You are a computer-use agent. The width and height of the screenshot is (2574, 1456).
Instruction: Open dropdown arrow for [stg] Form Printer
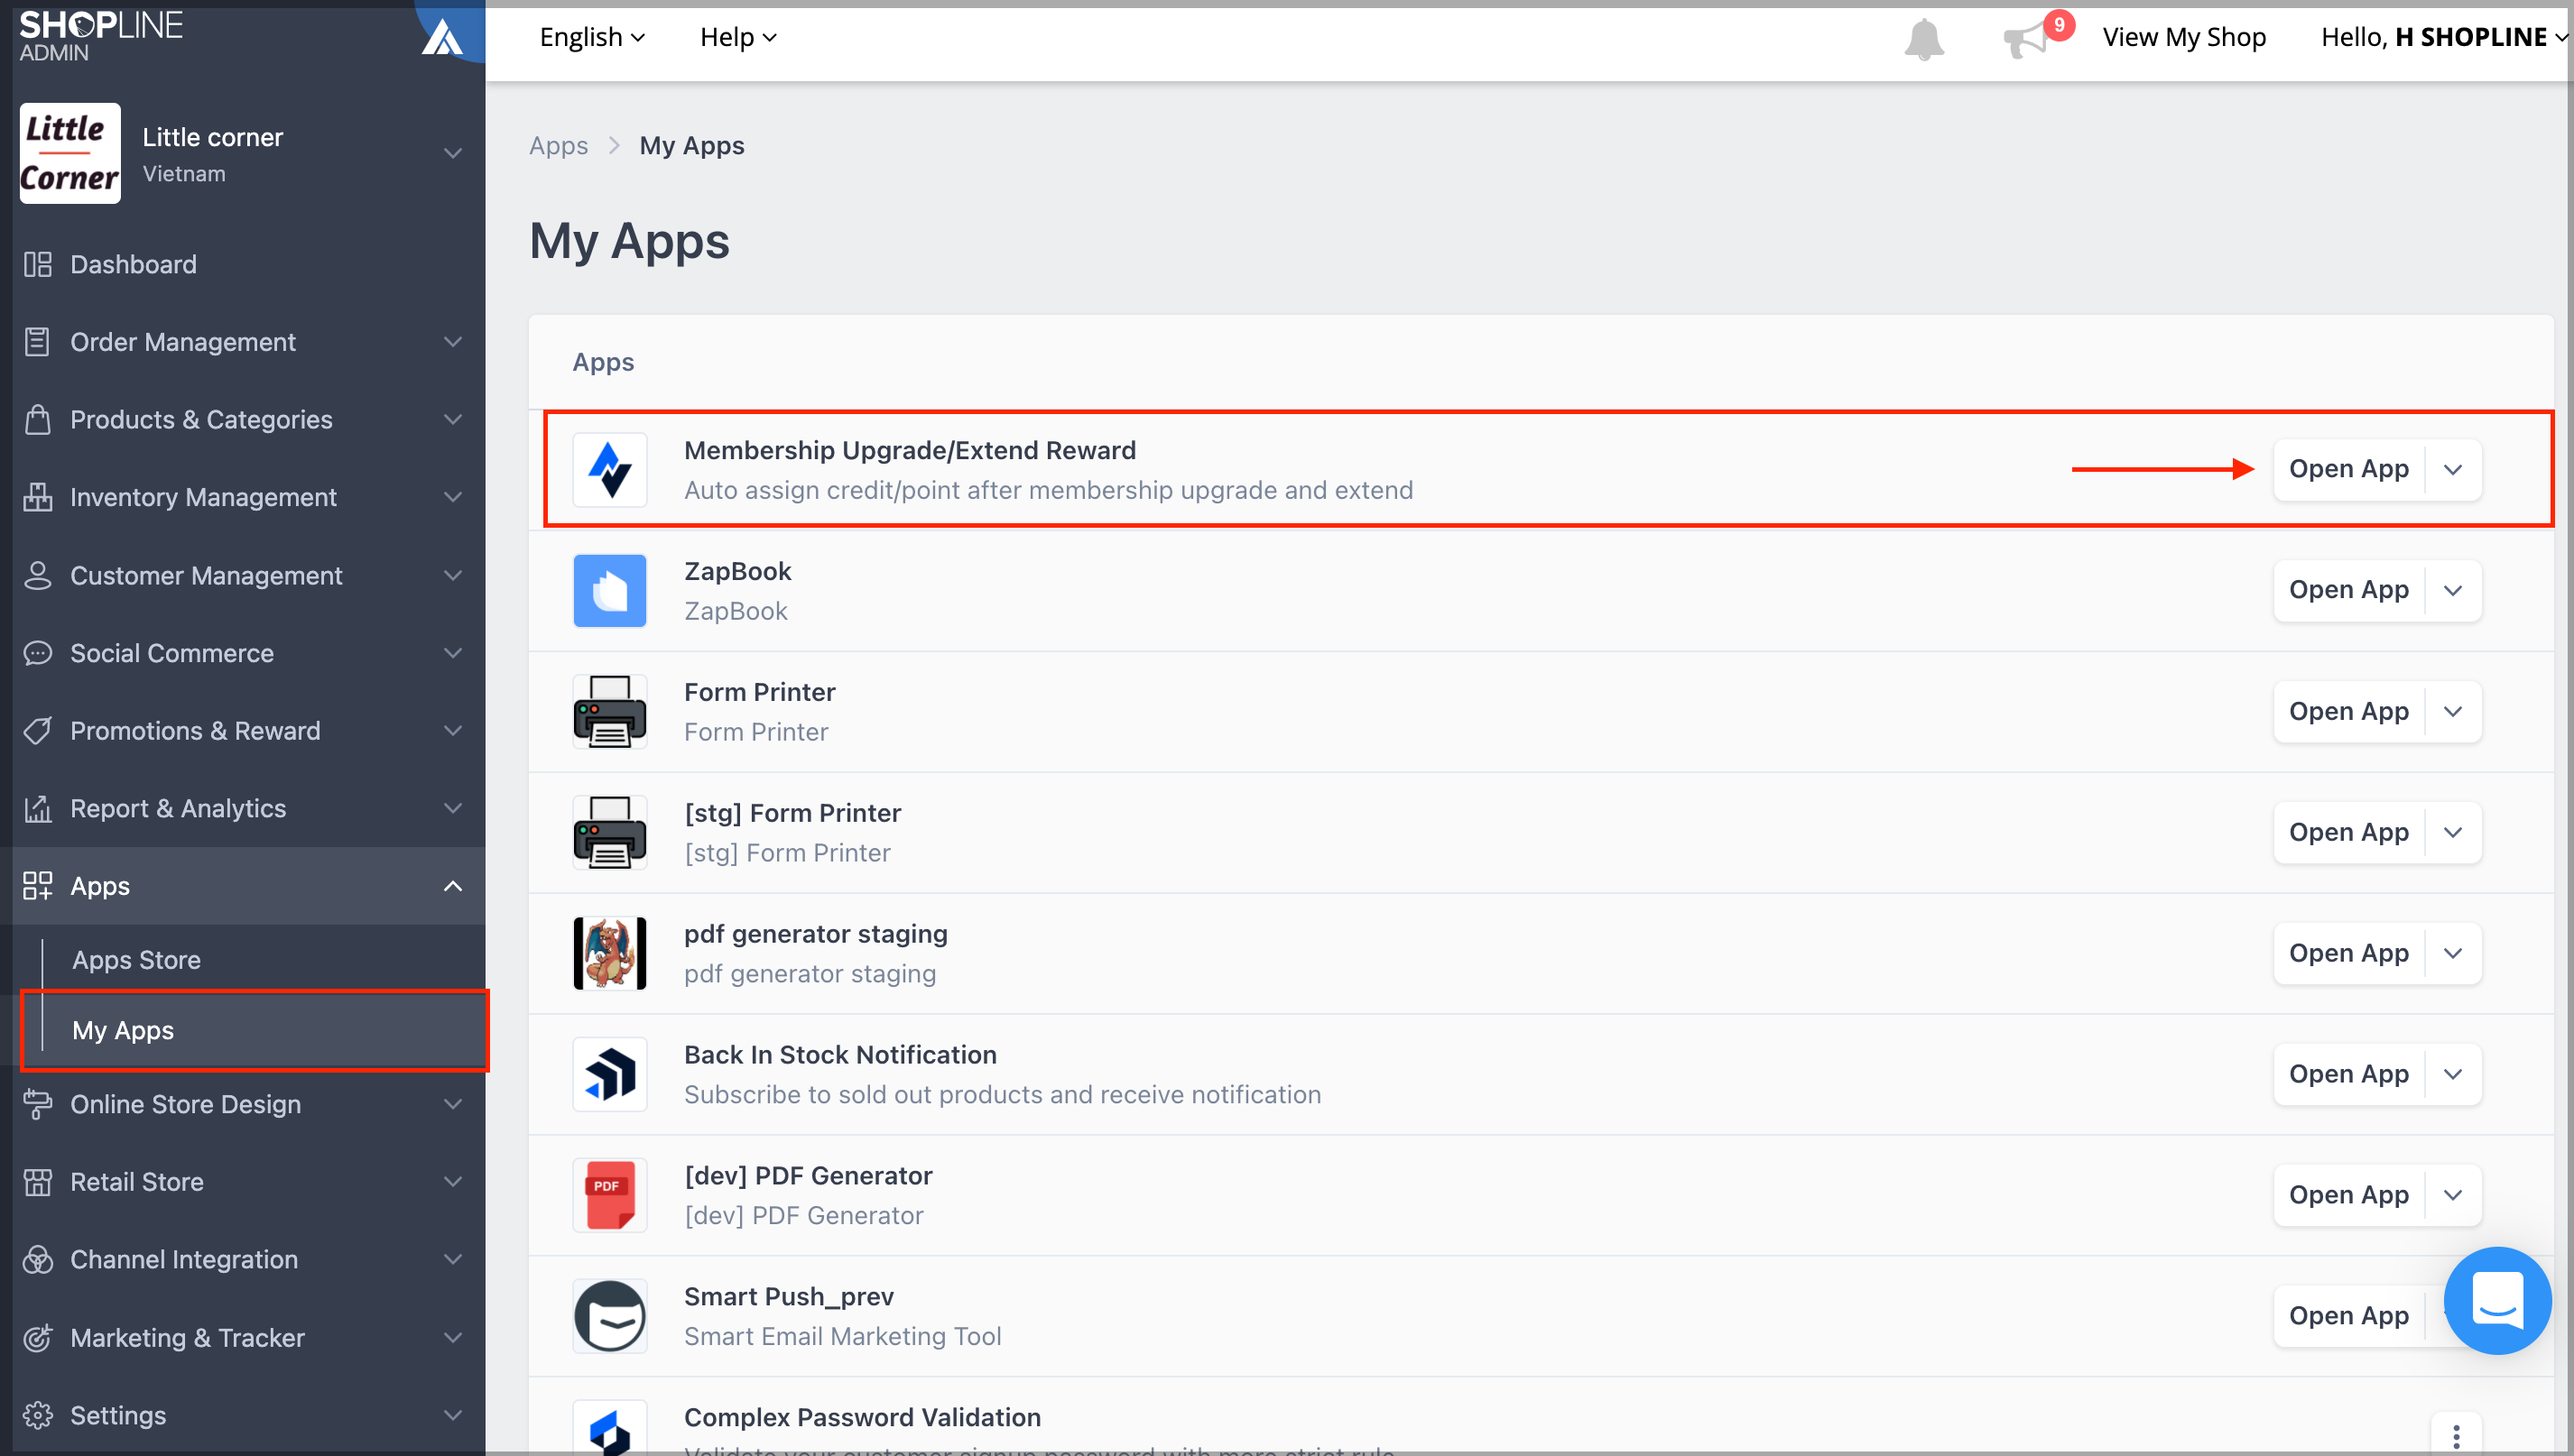coord(2453,832)
